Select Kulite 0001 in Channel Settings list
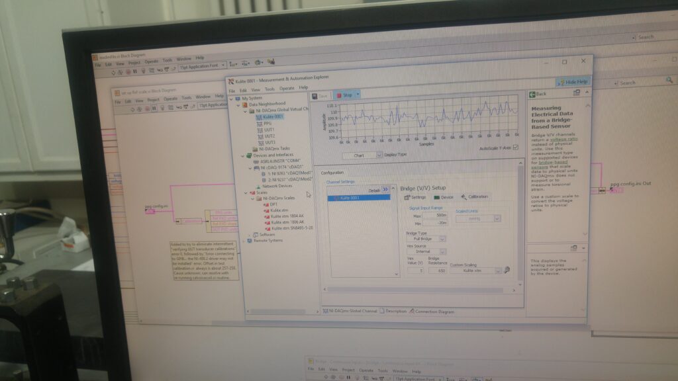Screen dimensions: 678x381 click(x=358, y=198)
